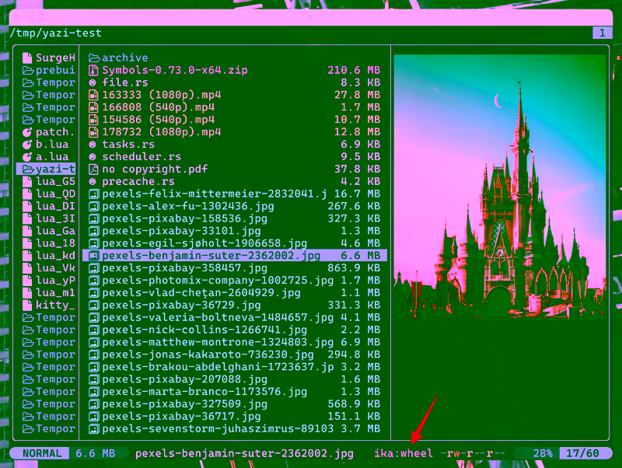Click the 17/60 position counter

[582, 453]
